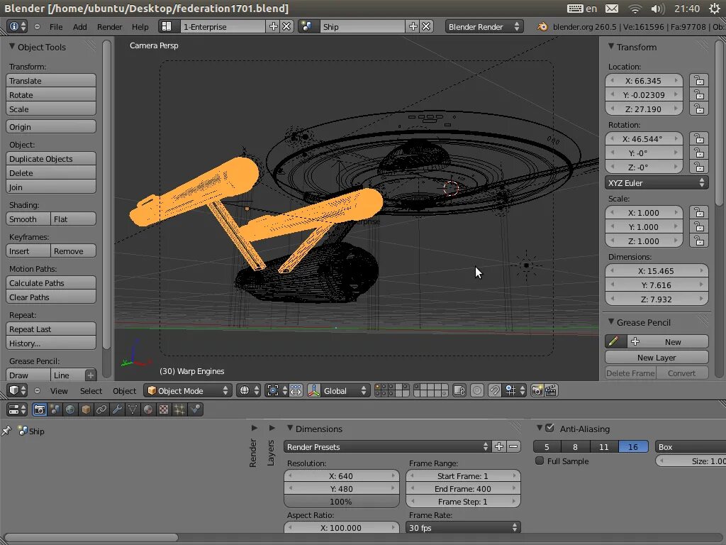Click the render OpenGL animation clapper icon
Screen dimensions: 726x545
pos(551,391)
